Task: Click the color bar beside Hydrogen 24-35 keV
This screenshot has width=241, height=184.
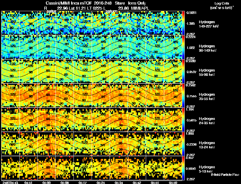Action: tap(183, 120)
